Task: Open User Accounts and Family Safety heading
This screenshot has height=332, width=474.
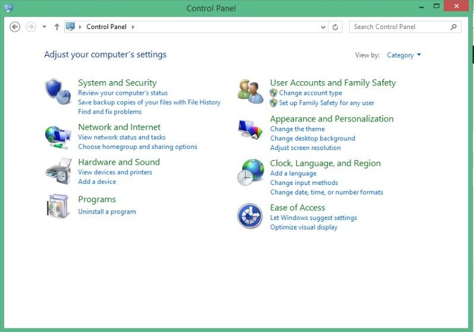Action: 333,82
